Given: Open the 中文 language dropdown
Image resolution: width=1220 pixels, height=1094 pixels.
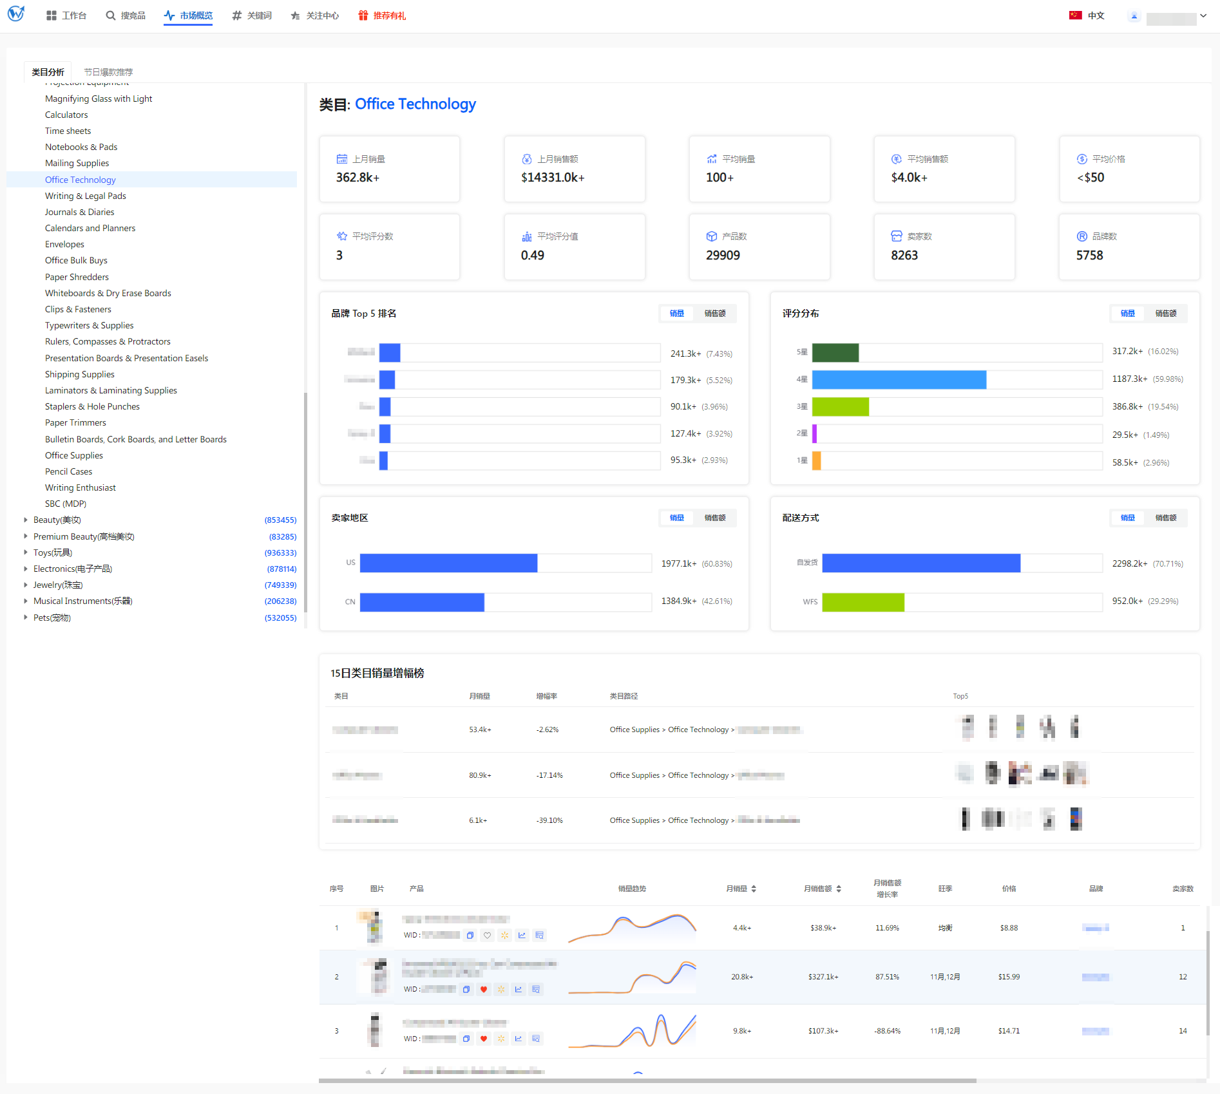Looking at the screenshot, I should coord(1087,15).
